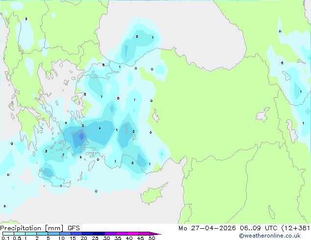Select the "25" legend scale number
This screenshot has width=311, height=240.
click(x=95, y=238)
